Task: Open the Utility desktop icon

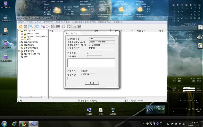Action: pyautogui.click(x=101, y=111)
